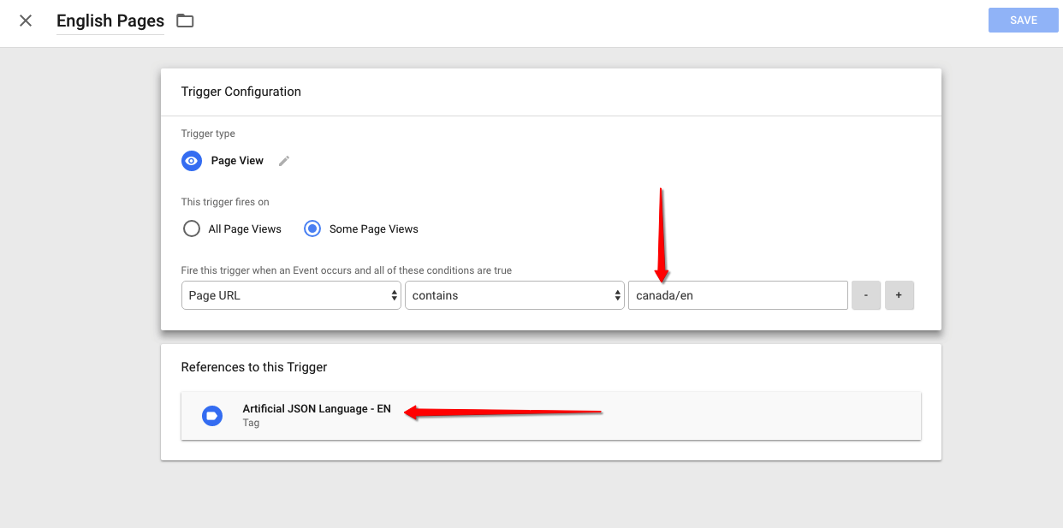Click the References to this Trigger heading
This screenshot has width=1063, height=528.
[x=254, y=367]
